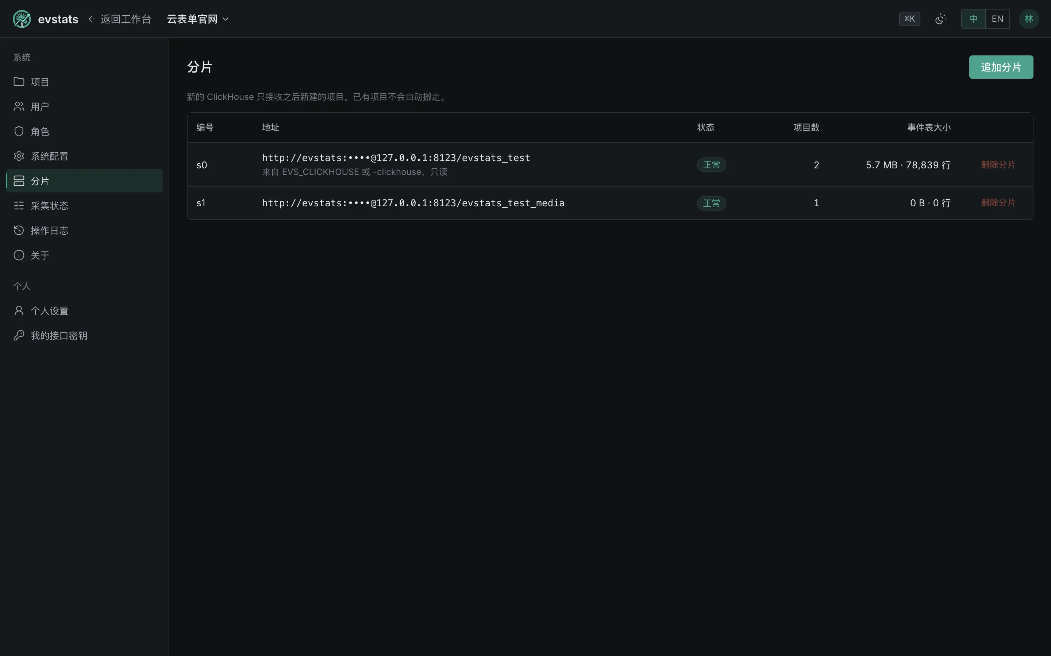Switch language to EN
Image resolution: width=1051 pixels, height=656 pixels.
998,19
